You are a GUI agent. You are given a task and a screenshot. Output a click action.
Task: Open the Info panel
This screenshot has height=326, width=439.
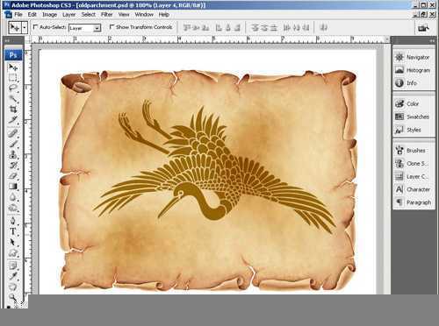[x=413, y=83]
